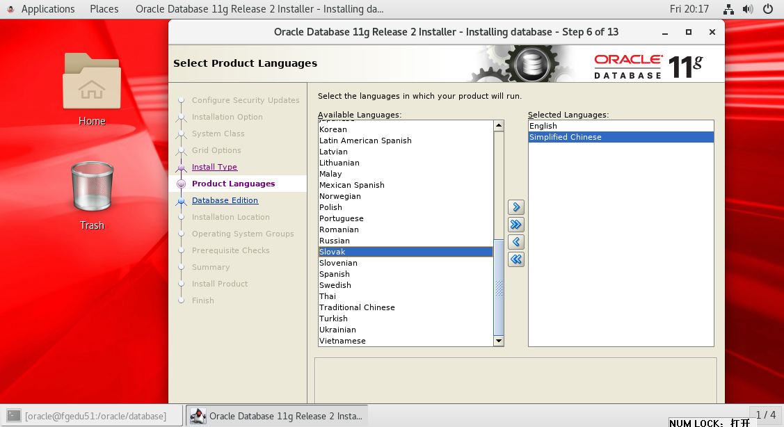
Task: Remove the selected language with the single left arrow
Action: [x=516, y=242]
